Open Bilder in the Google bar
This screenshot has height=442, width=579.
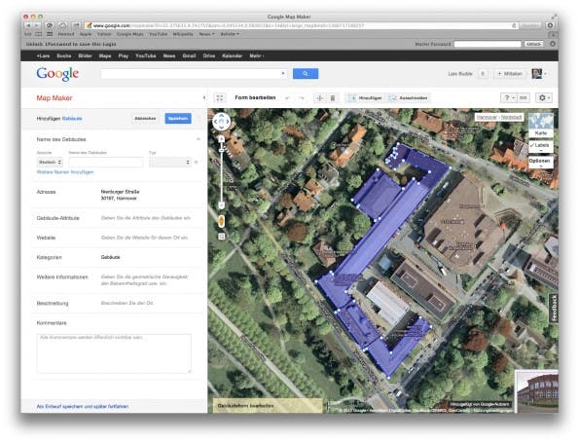(x=85, y=55)
